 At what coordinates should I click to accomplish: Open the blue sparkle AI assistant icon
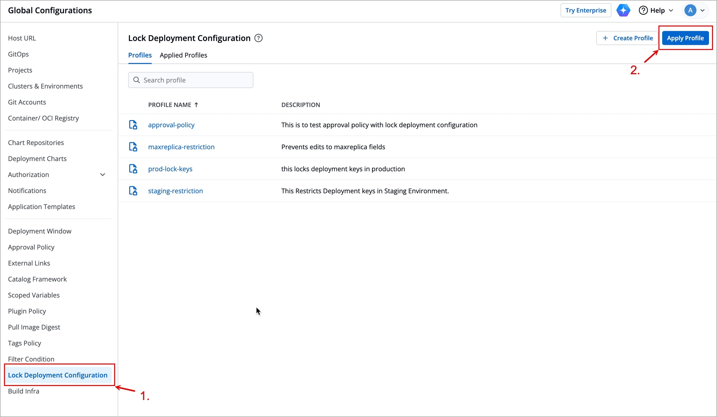[623, 10]
